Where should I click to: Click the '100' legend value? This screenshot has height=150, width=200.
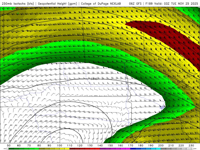pos(59,145)
